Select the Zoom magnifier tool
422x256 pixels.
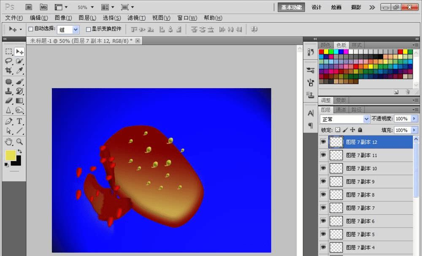pos(19,142)
